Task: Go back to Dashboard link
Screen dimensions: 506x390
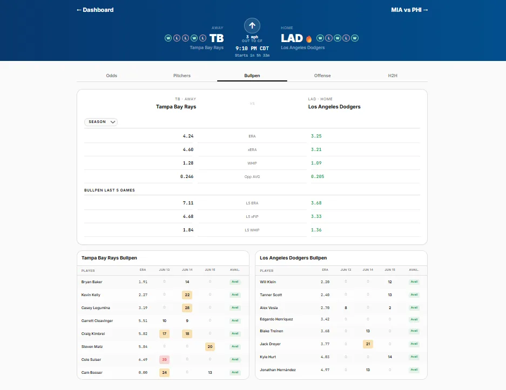Action: pyautogui.click(x=95, y=10)
